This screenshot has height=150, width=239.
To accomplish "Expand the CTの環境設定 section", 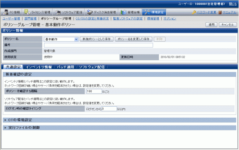I will [x=120, y=120].
